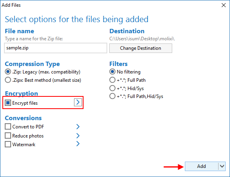Choose +*.*; Full Path,Hid/Sys filter
The image size is (230, 177).
point(112,96)
